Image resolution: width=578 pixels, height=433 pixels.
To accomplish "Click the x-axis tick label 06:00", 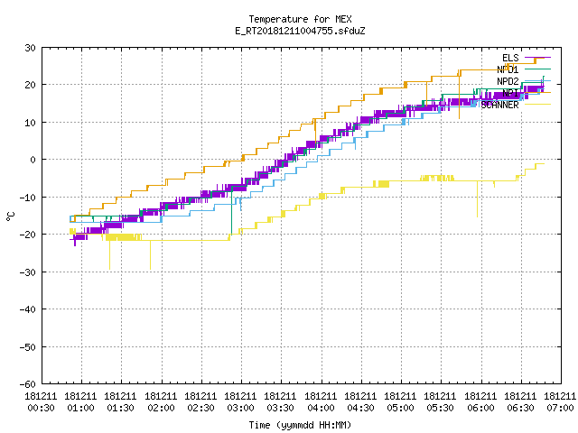I will (481, 409).
